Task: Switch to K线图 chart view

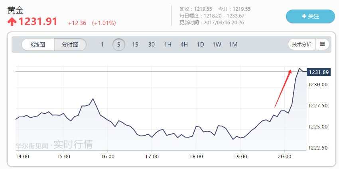Action: tap(38, 45)
